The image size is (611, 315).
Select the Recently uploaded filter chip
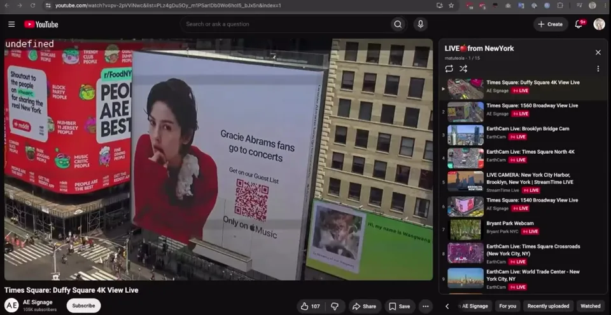click(548, 306)
